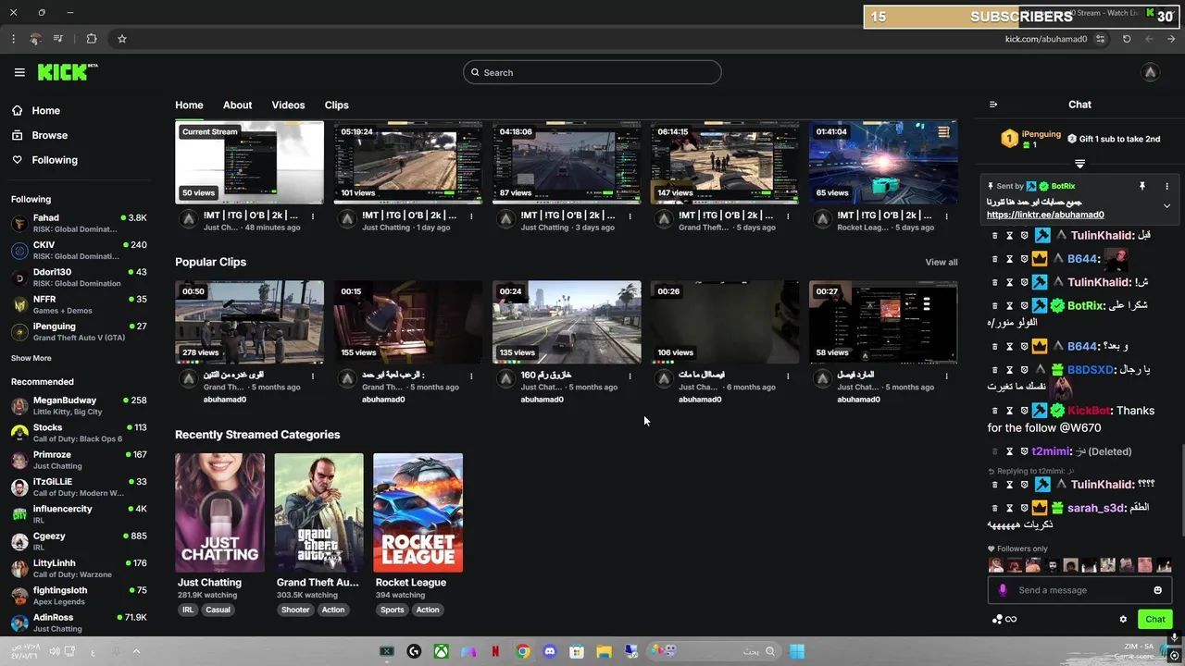Open Discord from the taskbar
The width and height of the screenshot is (1185, 666).
click(x=550, y=651)
